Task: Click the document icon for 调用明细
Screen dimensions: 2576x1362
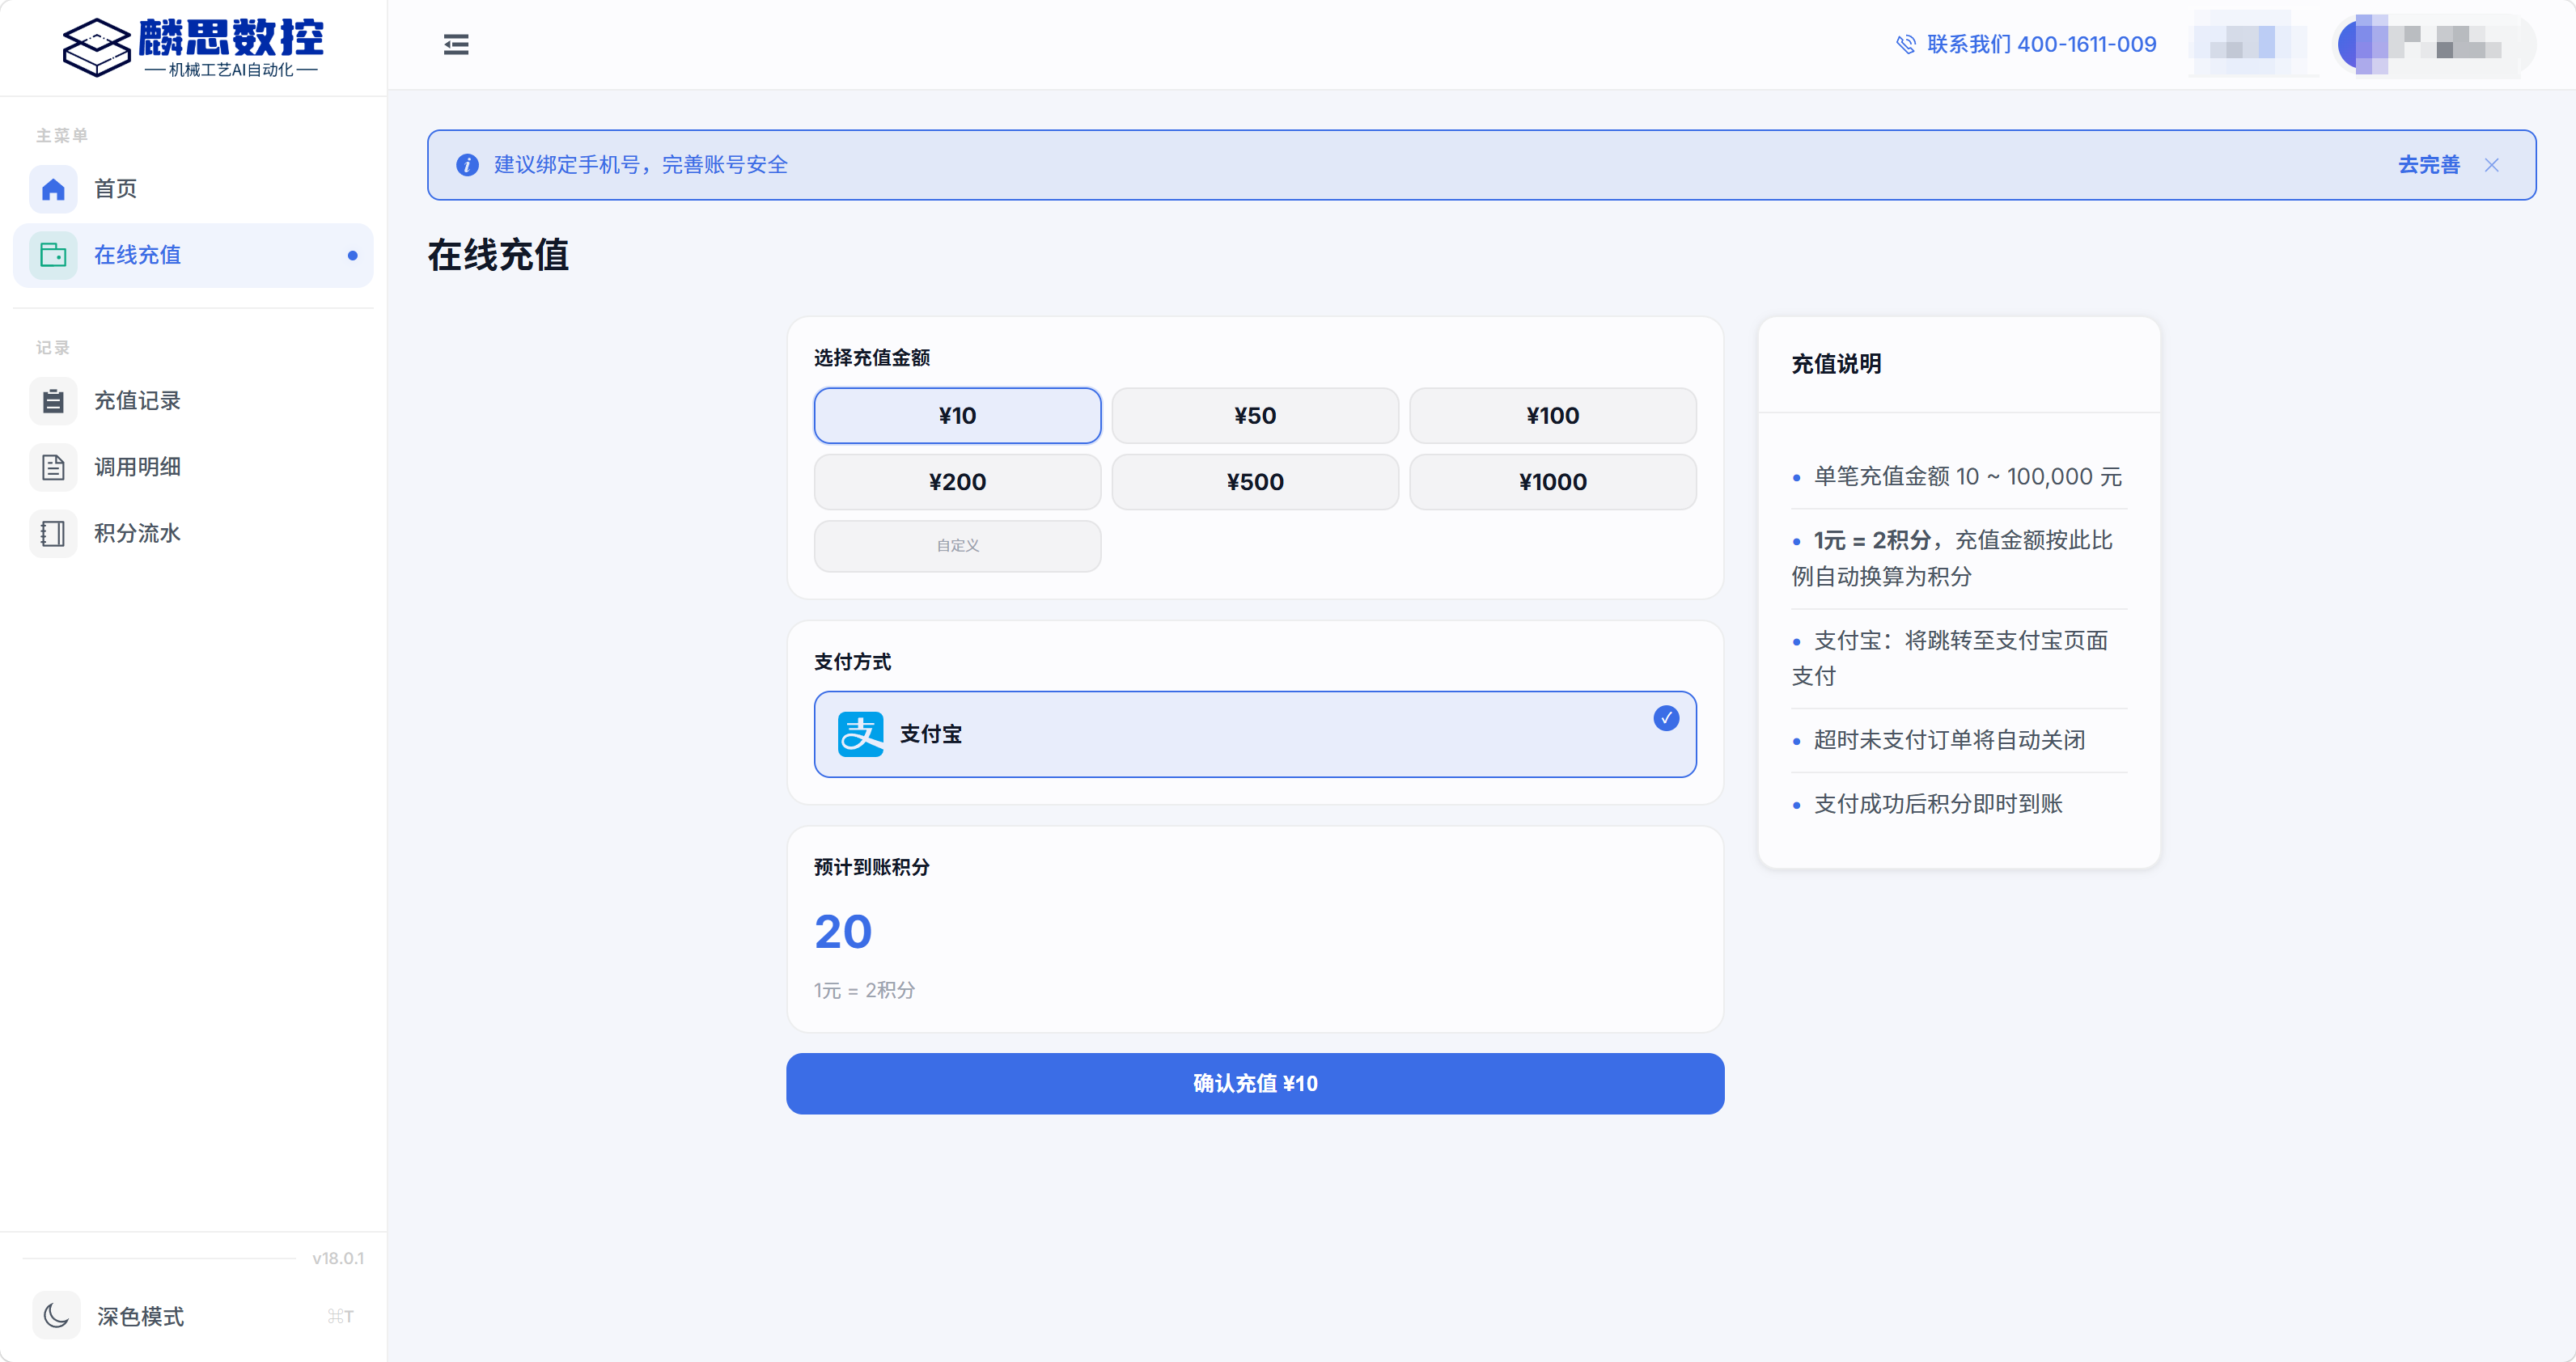Action: click(53, 467)
